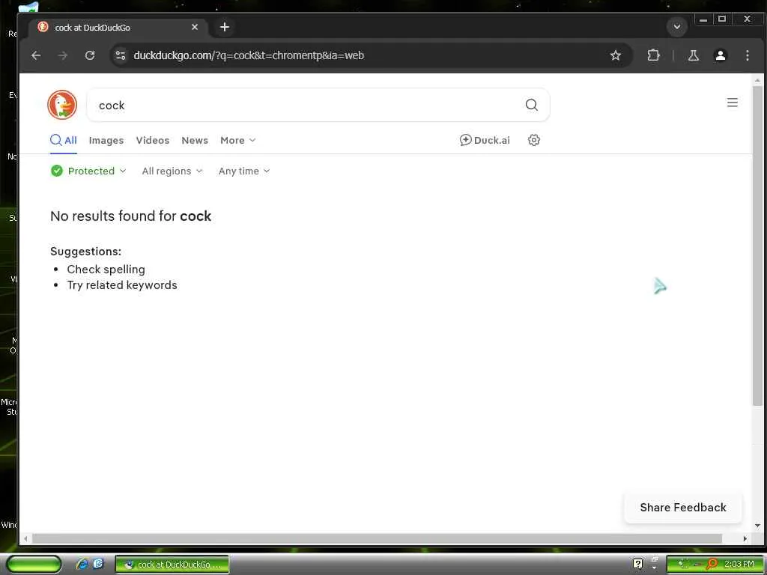Select the 'cock at DuckDuckGo' browser tab

118,28
